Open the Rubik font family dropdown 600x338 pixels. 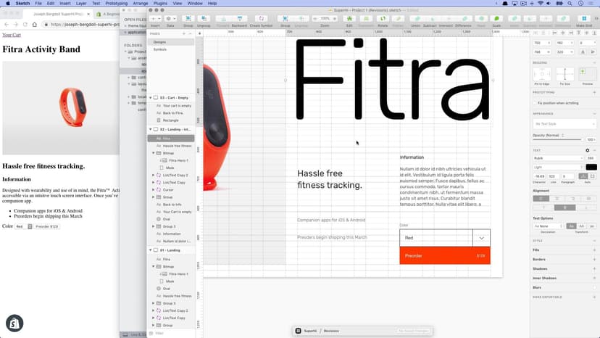coord(558,158)
